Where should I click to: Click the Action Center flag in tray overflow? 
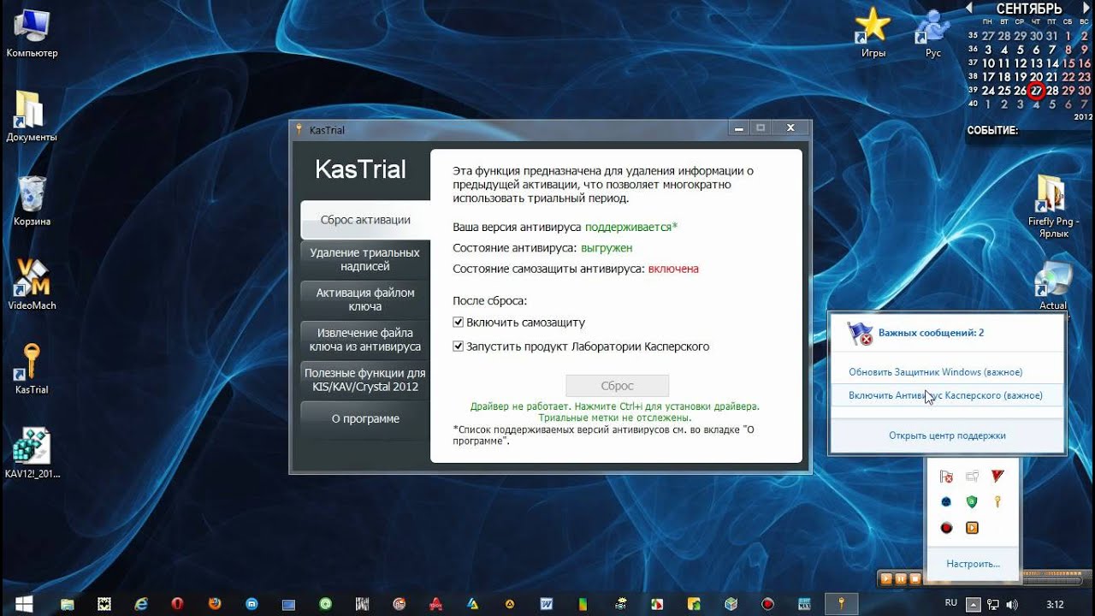946,477
